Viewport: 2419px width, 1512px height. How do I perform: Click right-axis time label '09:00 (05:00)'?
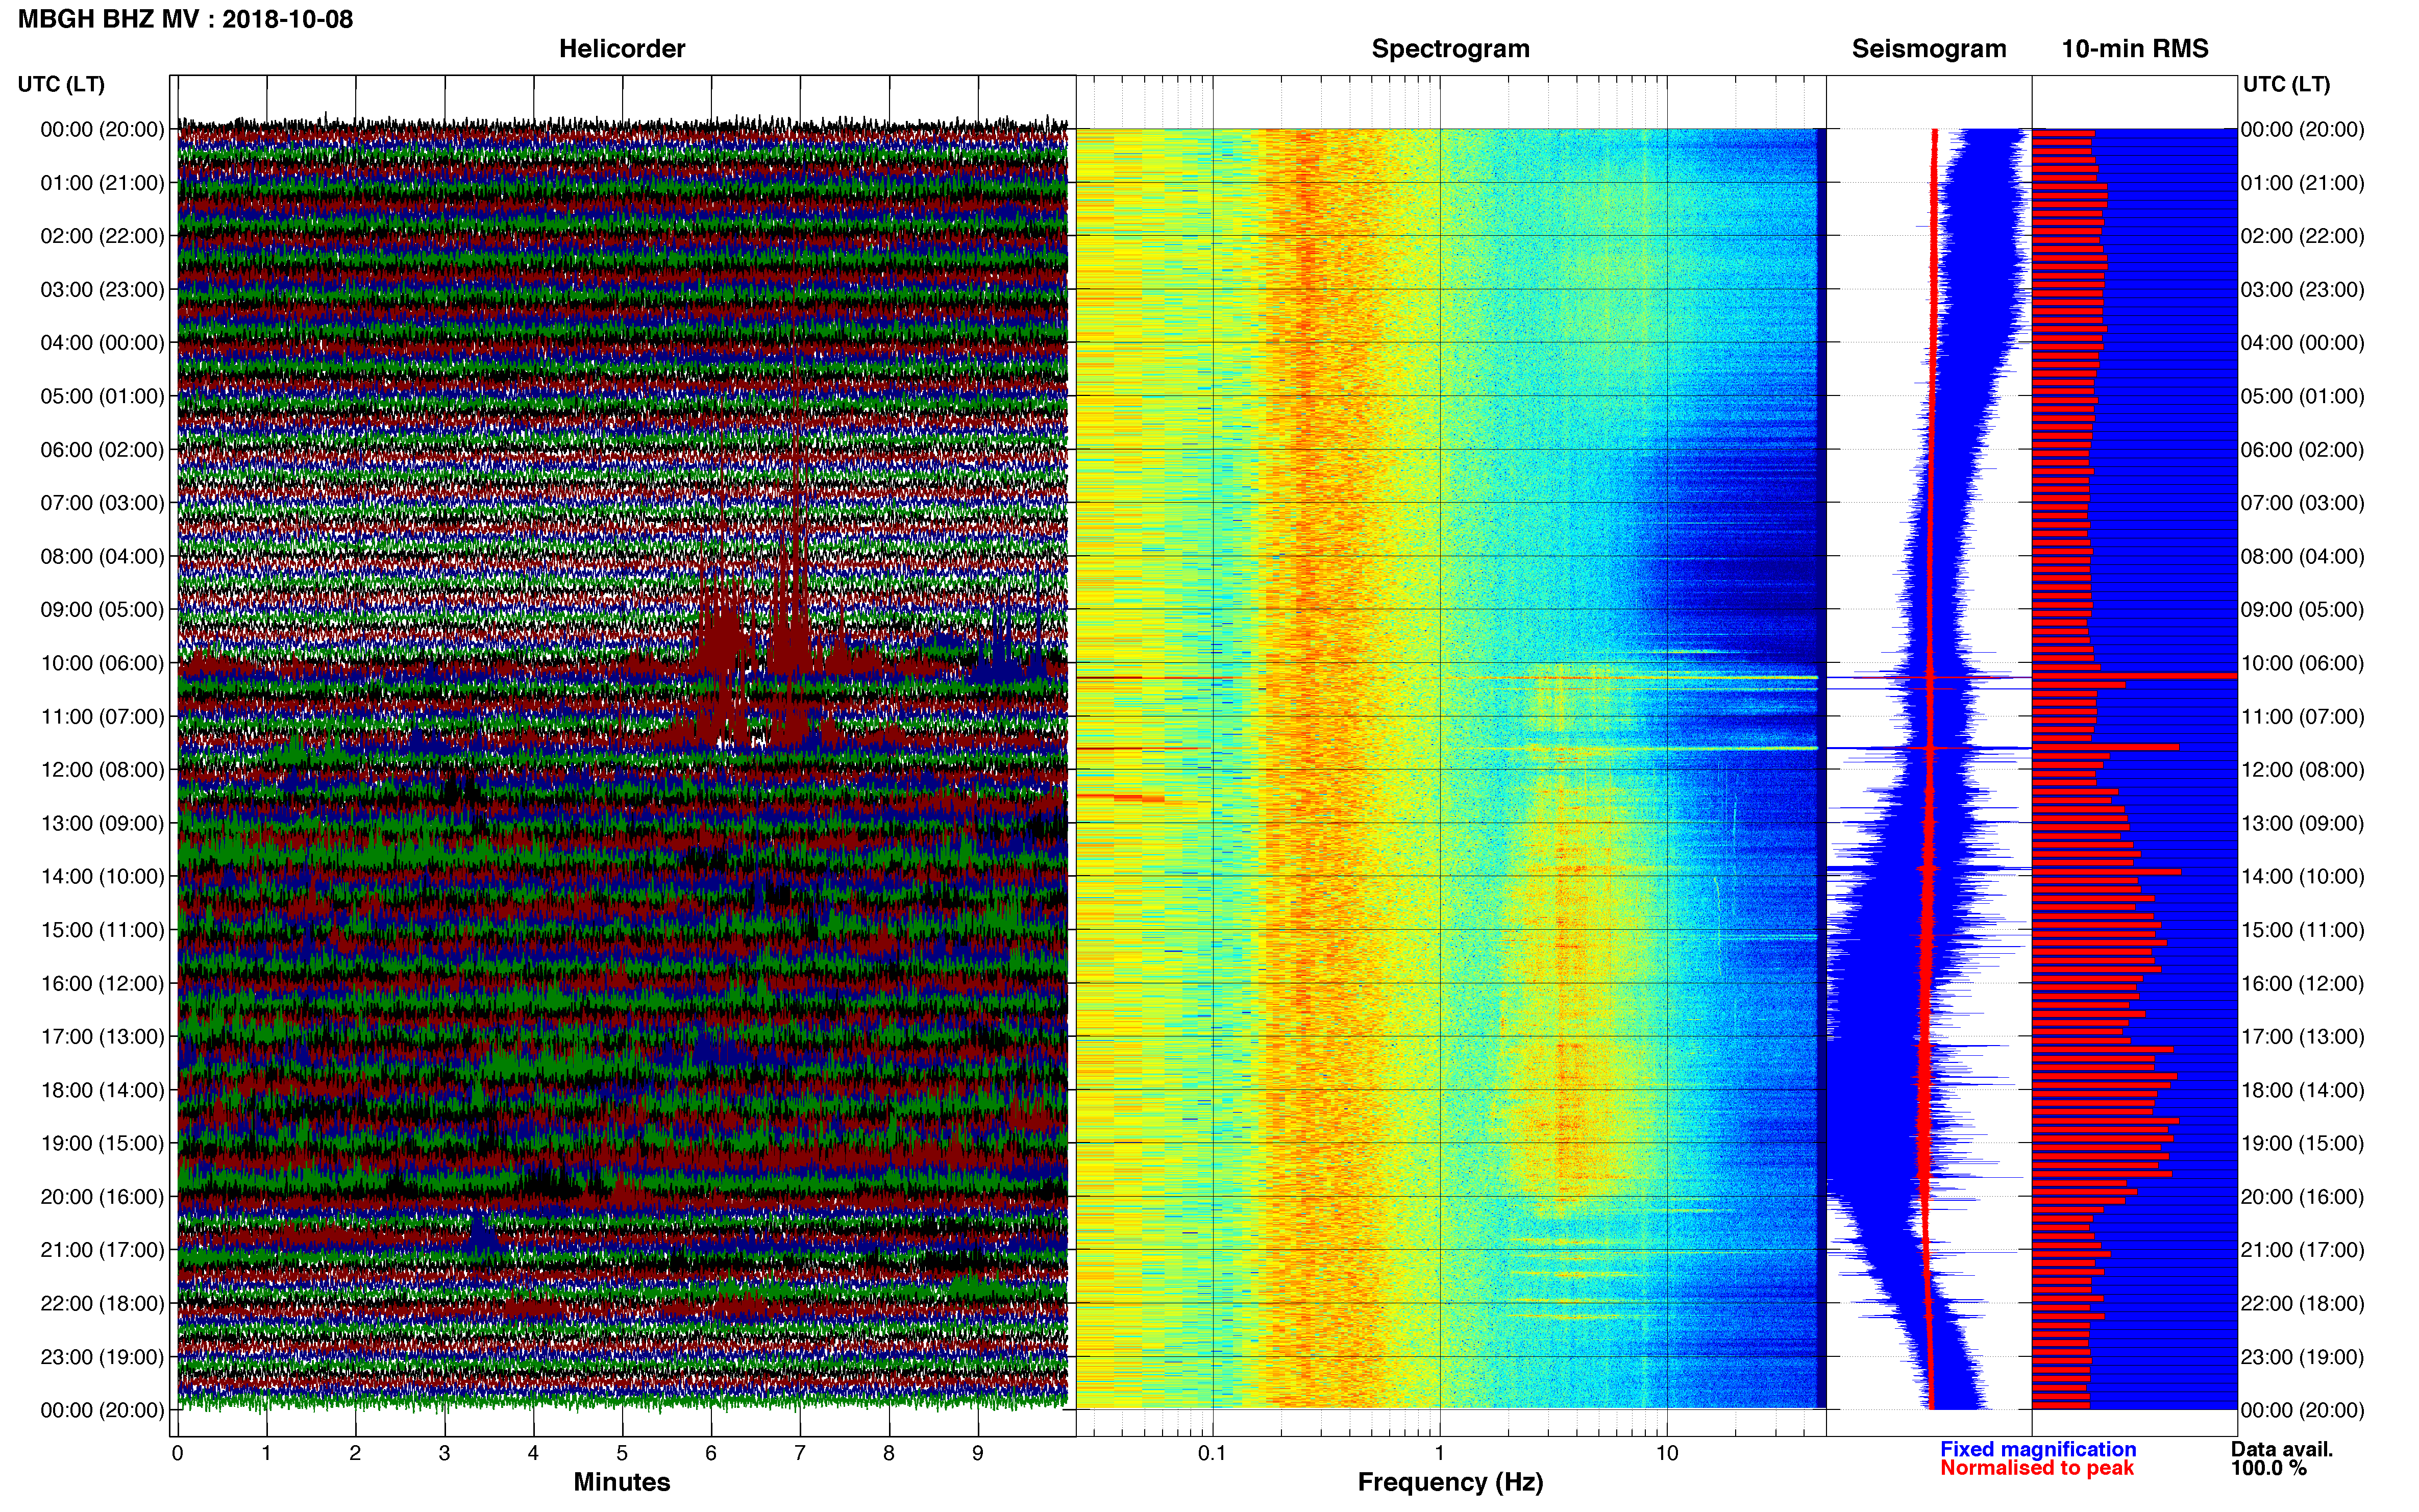pos(2302,610)
